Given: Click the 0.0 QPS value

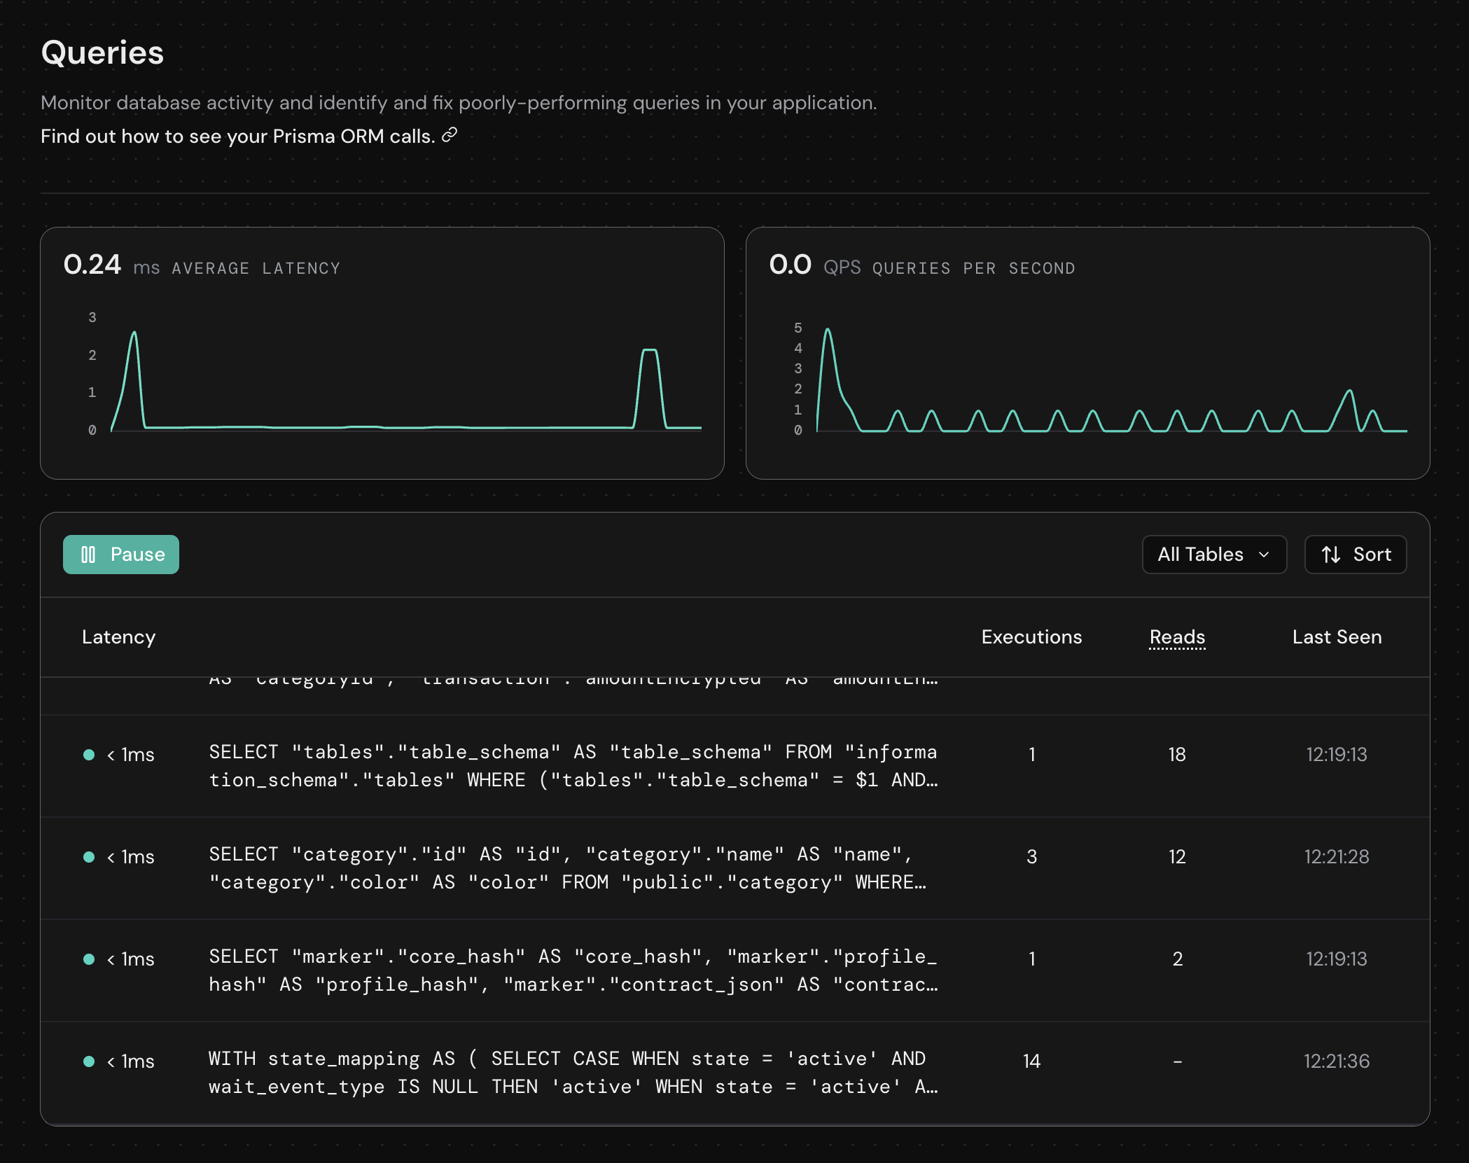Looking at the screenshot, I should tap(791, 265).
